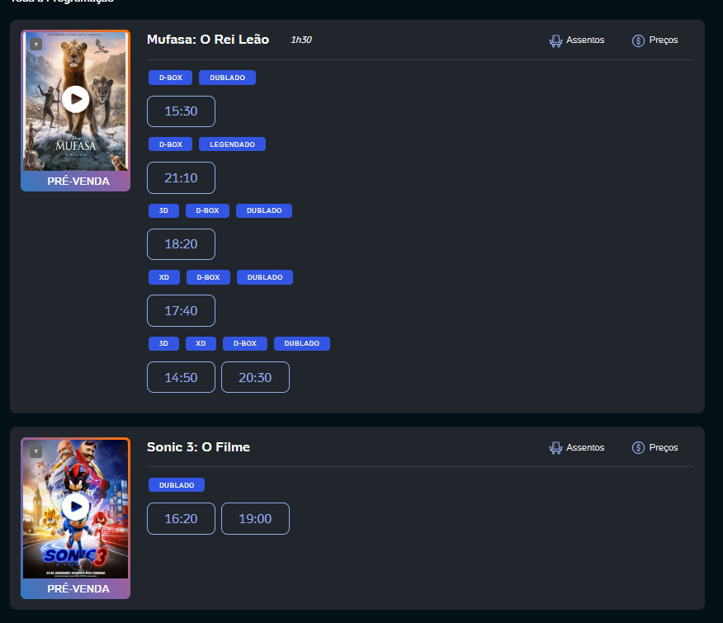Click the 3D tag above 18:20
The height and width of the screenshot is (623, 723).
163,210
